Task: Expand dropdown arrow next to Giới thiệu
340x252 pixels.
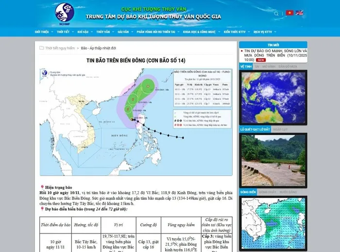Action: (52, 32)
